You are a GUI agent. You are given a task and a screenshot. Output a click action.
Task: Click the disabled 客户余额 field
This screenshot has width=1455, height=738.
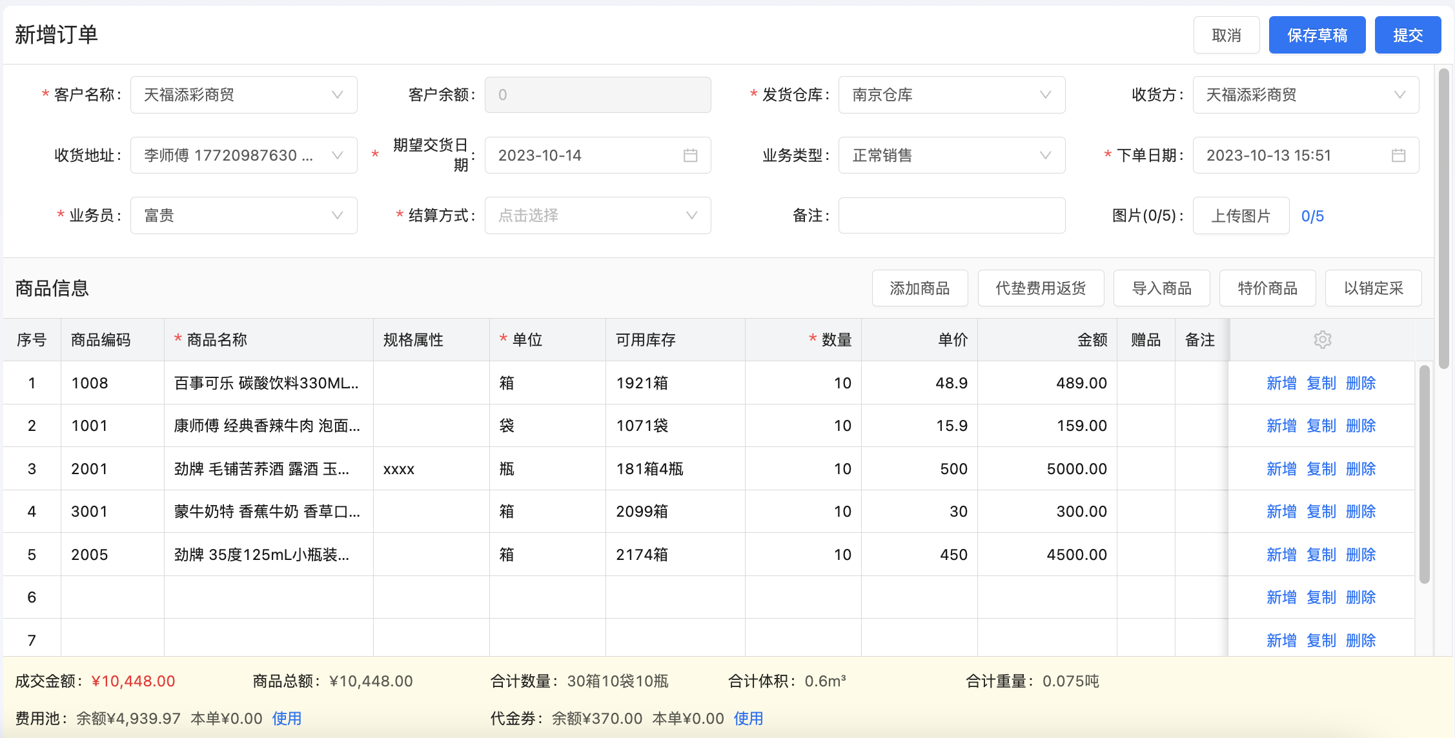598,95
